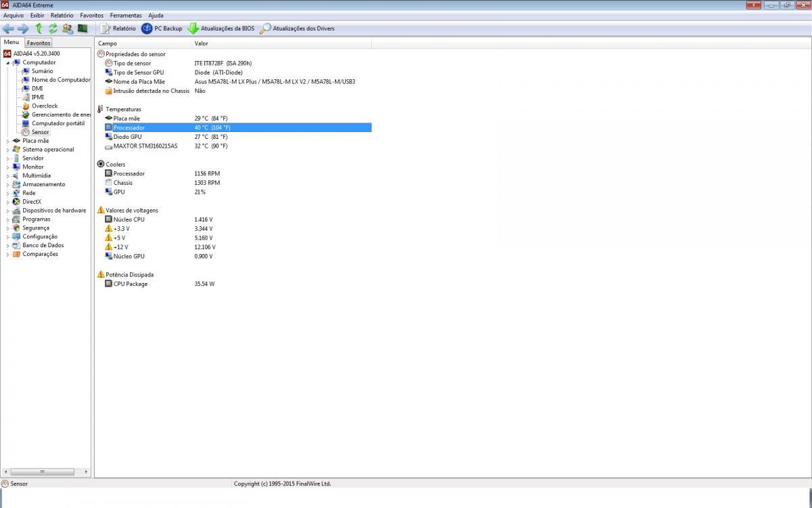The width and height of the screenshot is (812, 508).
Task: Open the green monitor graph toolbar icon
Action: [83, 28]
